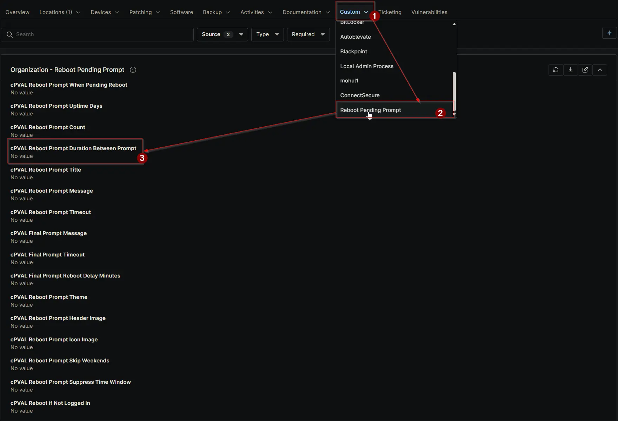Select Reboot Pending Prompt from dropdown
Screen dimensions: 618x421
click(x=371, y=110)
